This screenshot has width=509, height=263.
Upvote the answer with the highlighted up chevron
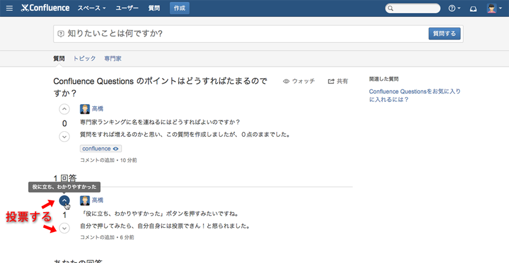pos(64,201)
